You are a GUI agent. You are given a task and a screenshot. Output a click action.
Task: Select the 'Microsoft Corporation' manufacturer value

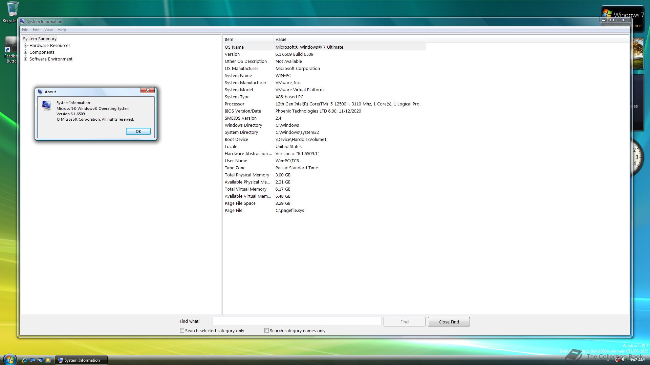click(x=298, y=69)
